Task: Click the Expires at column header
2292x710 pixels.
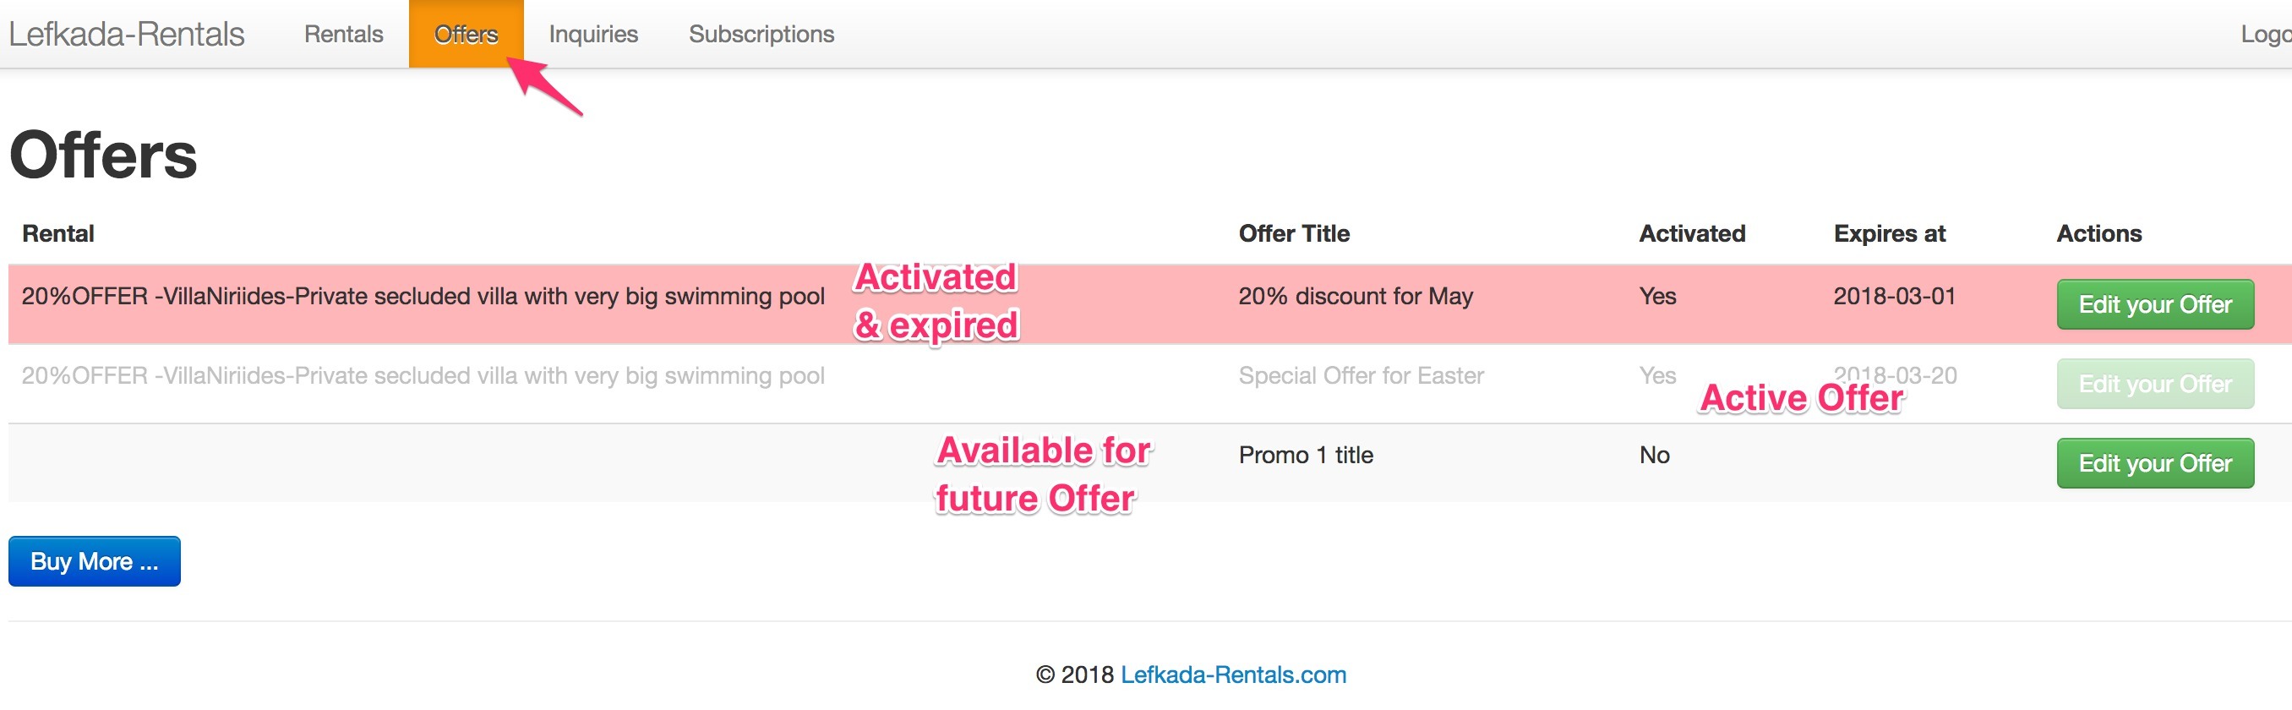Action: [1890, 233]
